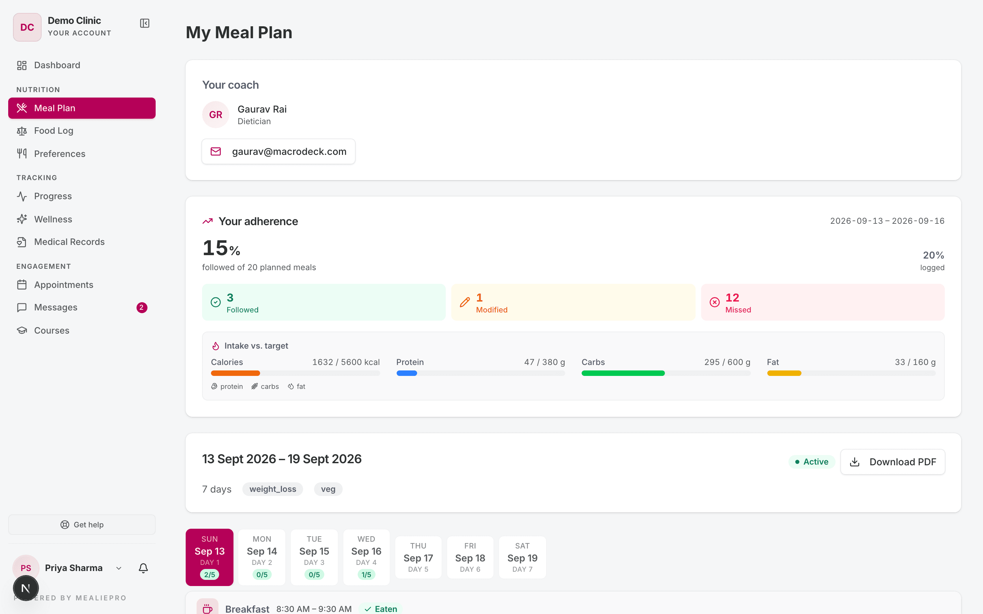Click the Appointments calendar icon
Viewport: 983px width, 614px height.
tap(22, 285)
